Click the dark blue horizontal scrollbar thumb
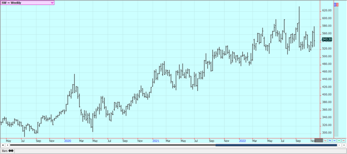The height and width of the screenshot is (154, 347). tap(276, 145)
